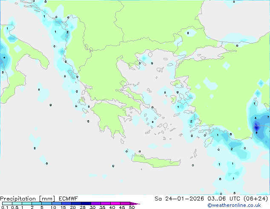
Task: Click the legend value '30'
Action: click(x=92, y=207)
